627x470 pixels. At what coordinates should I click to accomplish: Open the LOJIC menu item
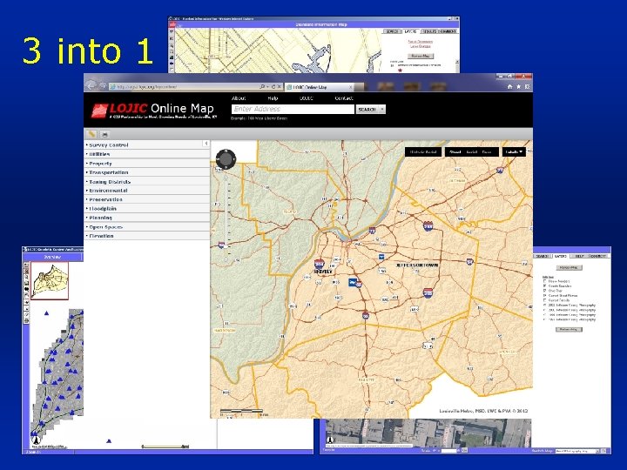pos(307,97)
